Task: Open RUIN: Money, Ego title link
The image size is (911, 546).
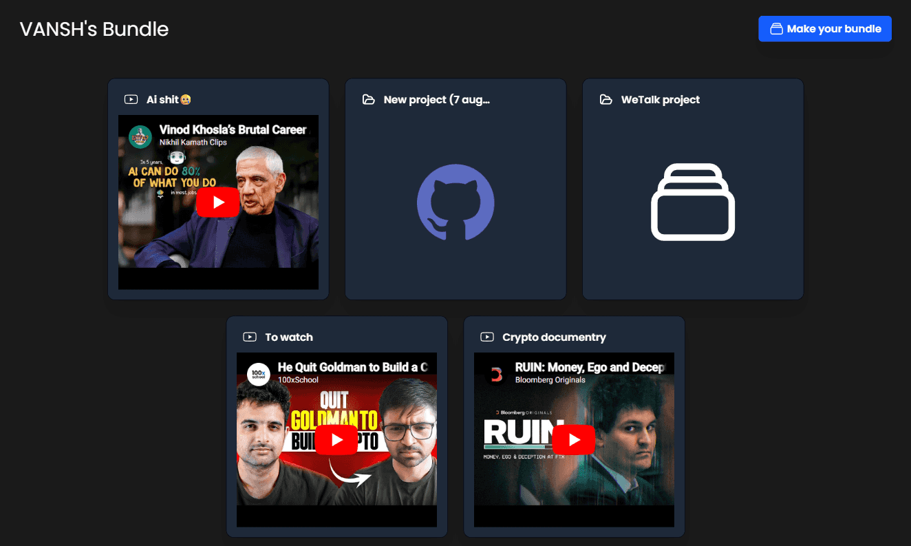Action: tap(590, 367)
